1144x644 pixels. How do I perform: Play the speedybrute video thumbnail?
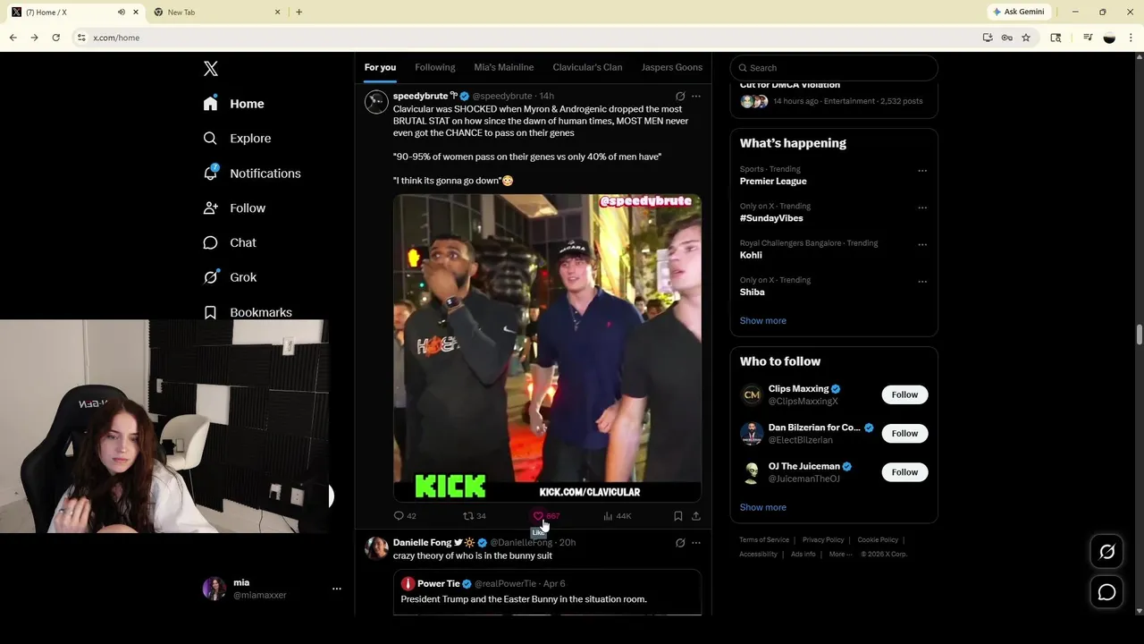pos(547,348)
